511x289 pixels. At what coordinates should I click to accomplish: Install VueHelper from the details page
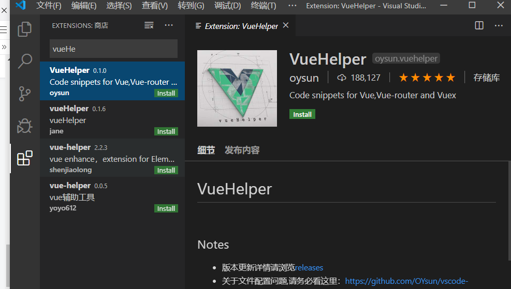(302, 114)
